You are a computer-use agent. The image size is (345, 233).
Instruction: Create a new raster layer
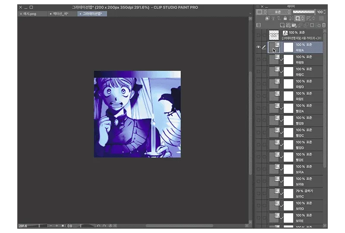[282, 25]
